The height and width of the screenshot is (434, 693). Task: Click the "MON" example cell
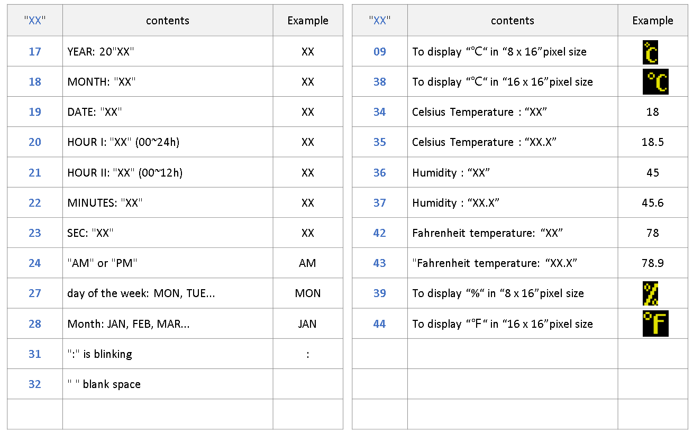pos(308,293)
